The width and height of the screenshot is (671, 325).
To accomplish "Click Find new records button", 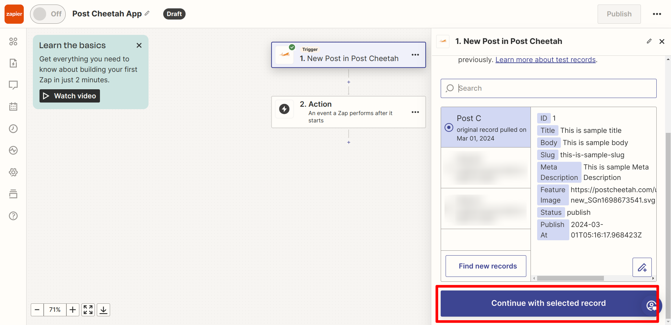I will 486,266.
